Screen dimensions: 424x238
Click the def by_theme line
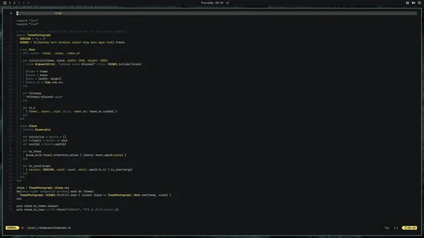coord(32,151)
